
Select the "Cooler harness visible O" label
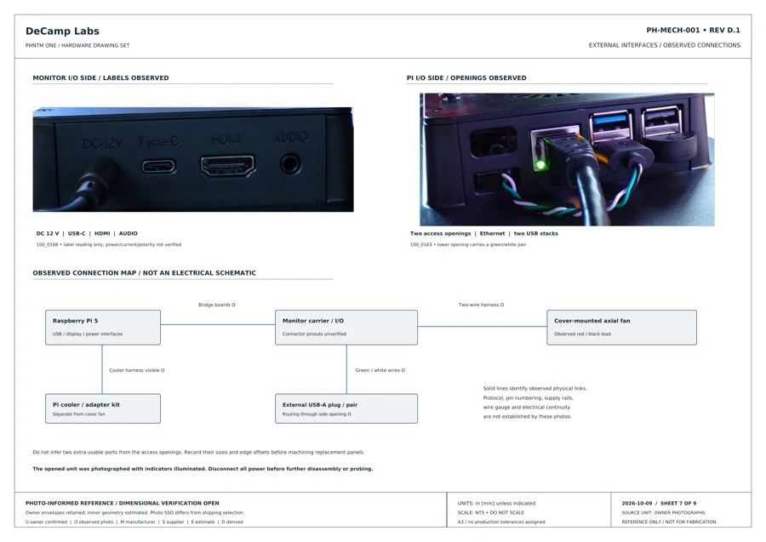pos(137,370)
